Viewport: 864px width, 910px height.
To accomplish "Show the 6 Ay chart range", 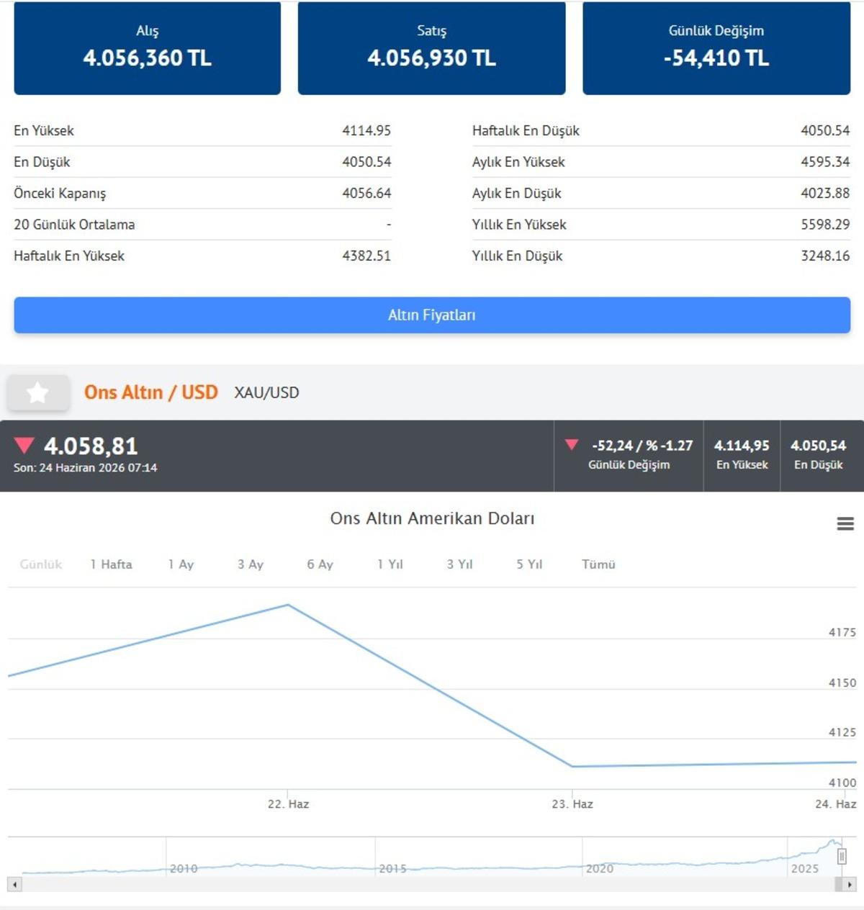I will pyautogui.click(x=320, y=564).
